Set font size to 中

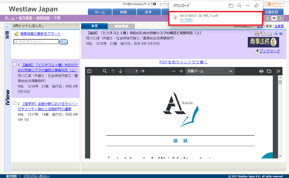click(274, 18)
